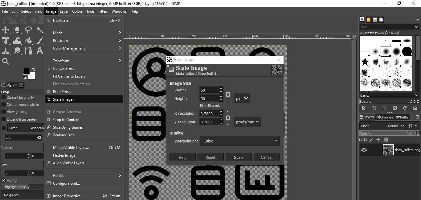The width and height of the screenshot is (421, 200).
Task: Switch to the Fonts tab
Action: tap(375, 19)
